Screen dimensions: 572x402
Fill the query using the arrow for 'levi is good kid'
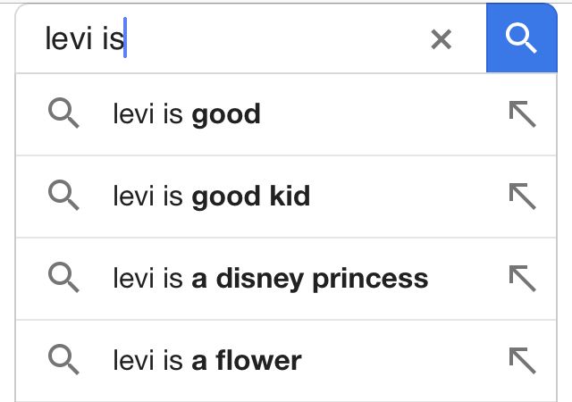(522, 197)
